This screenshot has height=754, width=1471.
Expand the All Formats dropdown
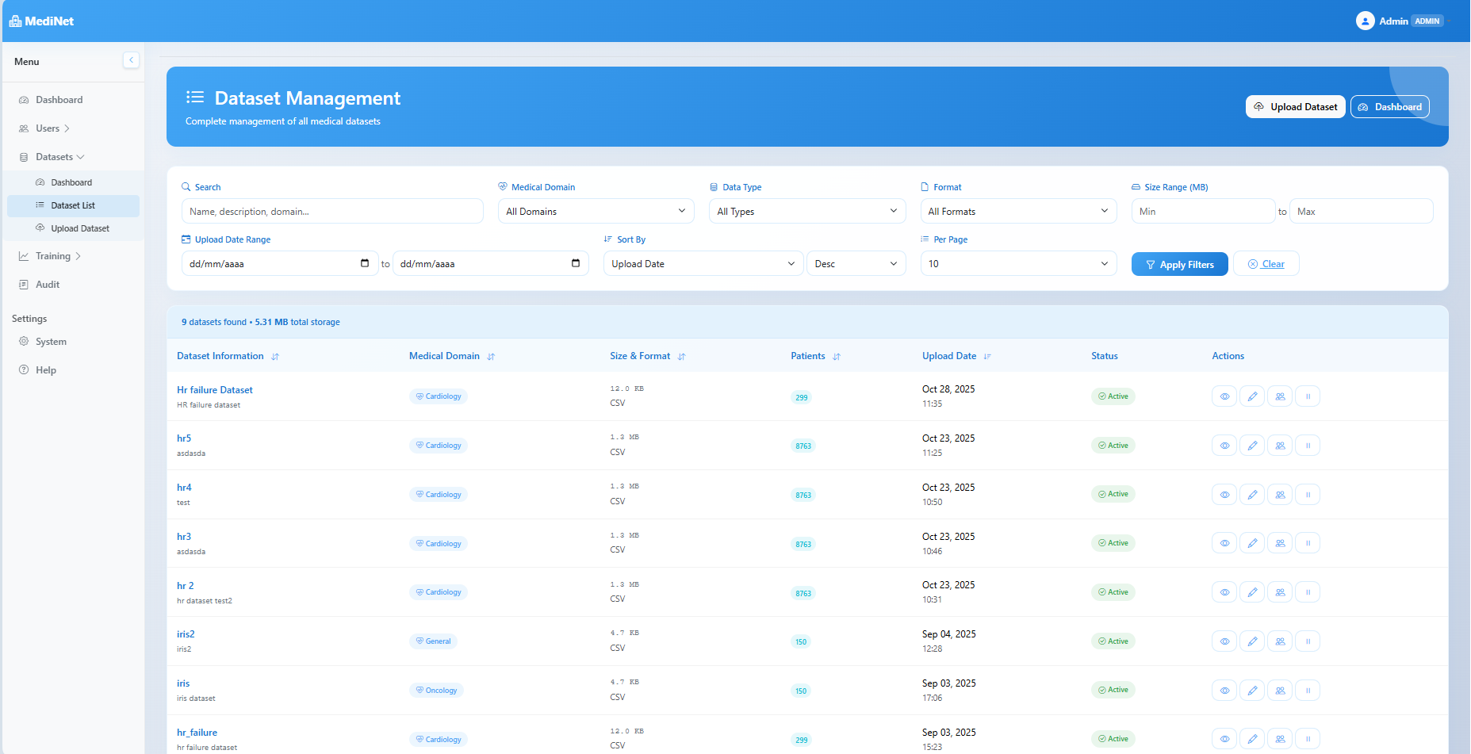tap(1018, 211)
